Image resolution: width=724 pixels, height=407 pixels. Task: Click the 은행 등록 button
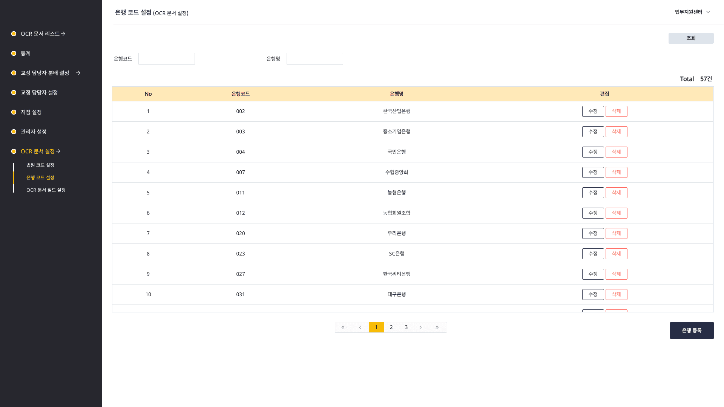click(692, 330)
